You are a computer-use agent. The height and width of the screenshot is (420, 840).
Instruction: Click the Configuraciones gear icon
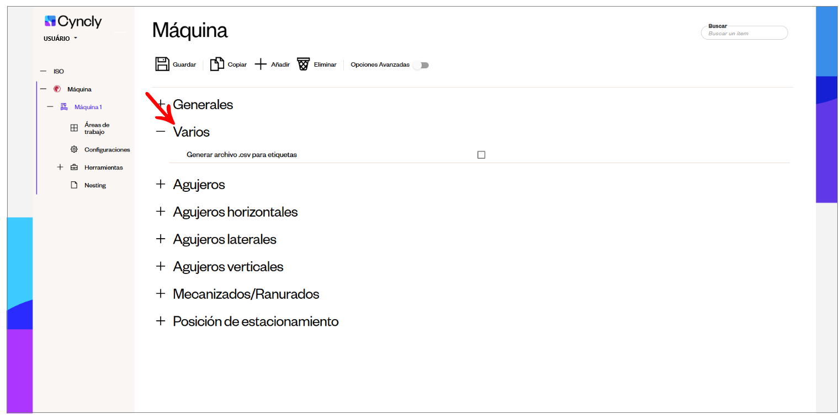pos(74,149)
